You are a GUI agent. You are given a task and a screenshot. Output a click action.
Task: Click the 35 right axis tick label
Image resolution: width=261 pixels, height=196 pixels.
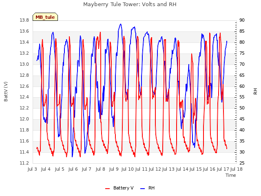pos(242,141)
